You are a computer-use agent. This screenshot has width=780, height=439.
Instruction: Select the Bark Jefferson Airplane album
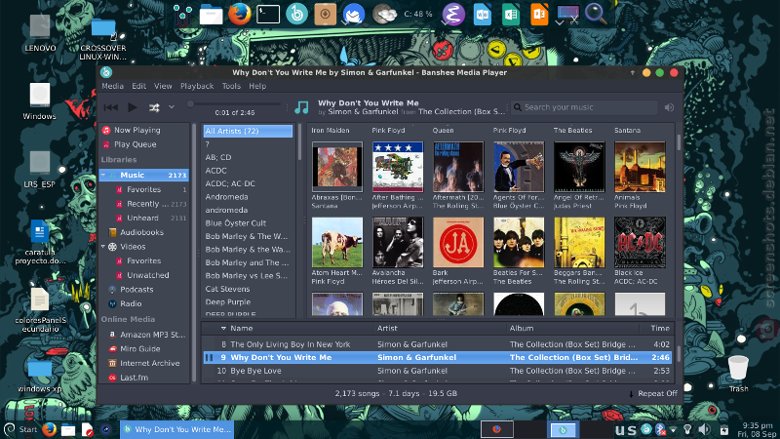458,242
